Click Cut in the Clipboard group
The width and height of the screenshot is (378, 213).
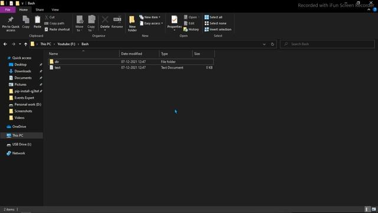click(50, 17)
